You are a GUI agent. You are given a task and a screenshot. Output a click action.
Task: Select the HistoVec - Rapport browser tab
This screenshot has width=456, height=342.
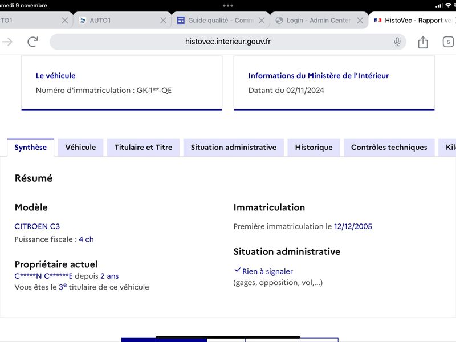[413, 21]
